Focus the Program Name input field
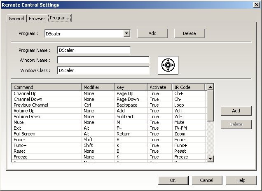This screenshot has width=262, height=191. click(x=94, y=50)
